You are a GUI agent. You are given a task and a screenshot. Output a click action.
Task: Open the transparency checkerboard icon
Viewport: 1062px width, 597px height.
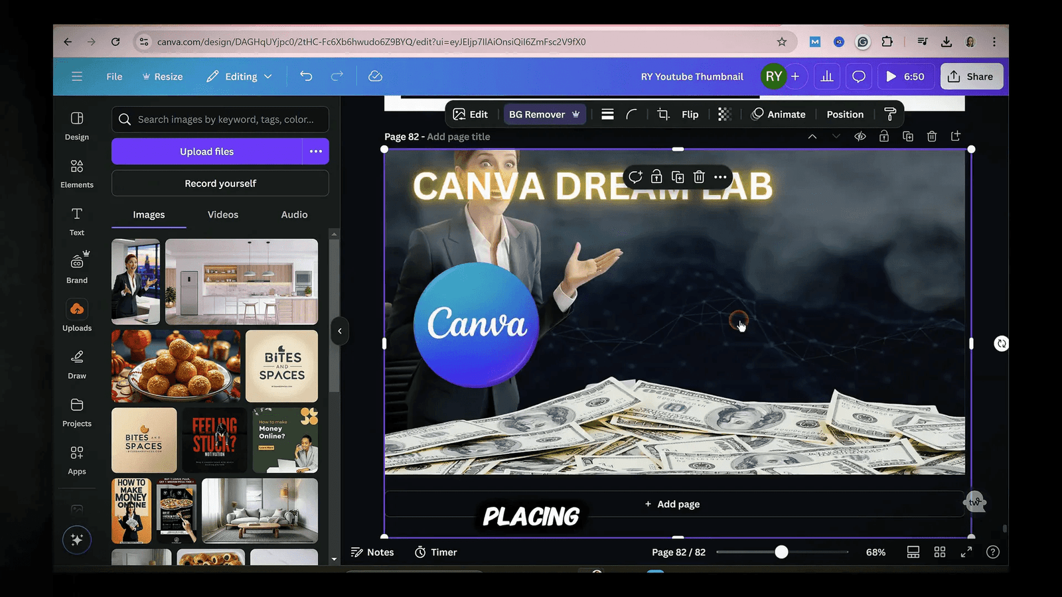pyautogui.click(x=724, y=114)
